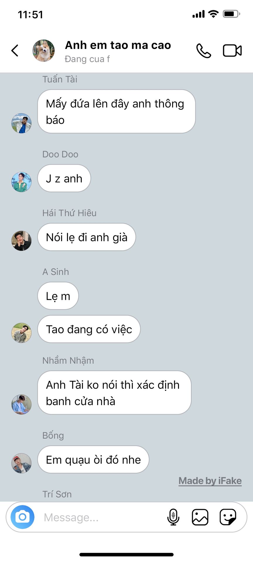The width and height of the screenshot is (253, 562).
Task: View Hái Thứ Hiêu's profile avatar
Action: (21, 241)
